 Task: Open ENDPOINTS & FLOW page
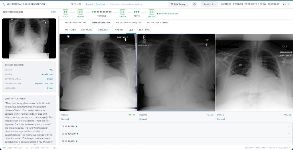(255, 4)
